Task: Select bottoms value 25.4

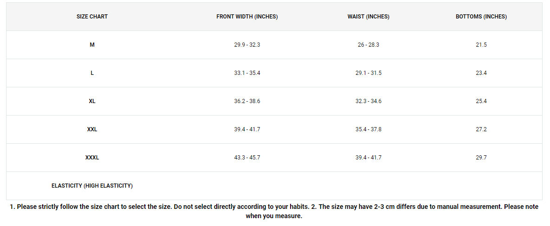Action: [481, 101]
